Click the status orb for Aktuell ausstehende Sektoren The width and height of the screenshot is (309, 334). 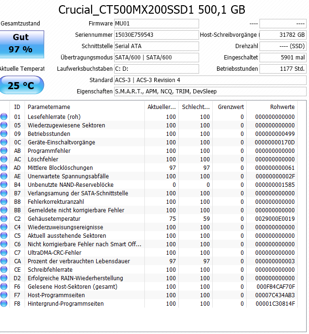pos(4,235)
